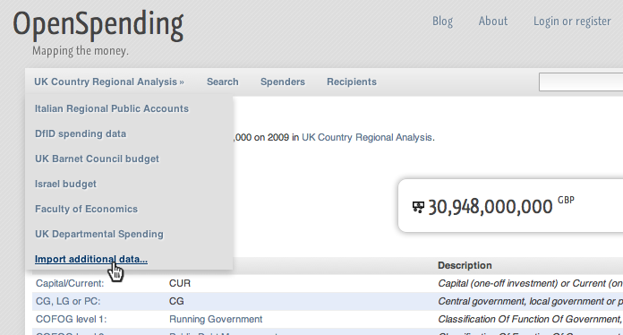Screen dimensions: 623x335
Task: Click the icon beside the 30,948,000,000 amount
Action: point(418,207)
